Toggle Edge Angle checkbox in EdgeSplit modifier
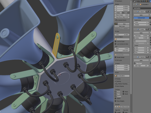The width and height of the screenshot is (151, 113). click(x=135, y=63)
